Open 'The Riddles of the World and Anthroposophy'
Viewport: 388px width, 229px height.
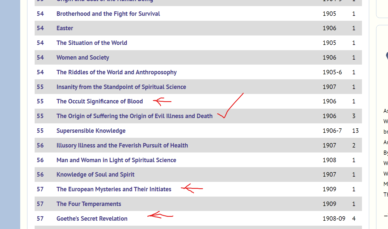click(116, 72)
